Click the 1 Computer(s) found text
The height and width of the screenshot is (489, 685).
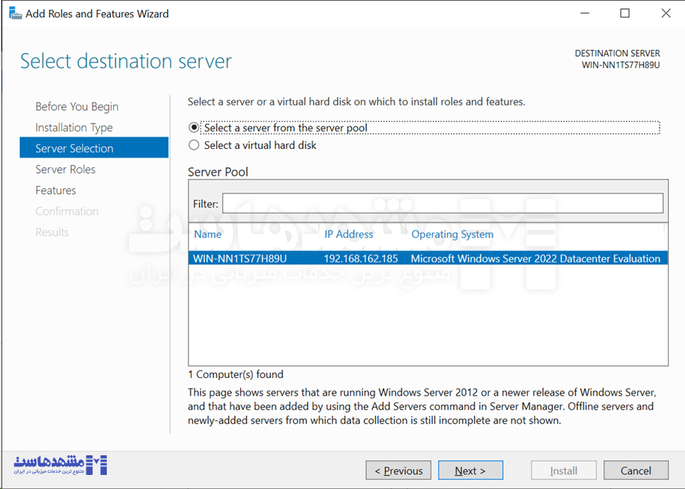click(236, 374)
